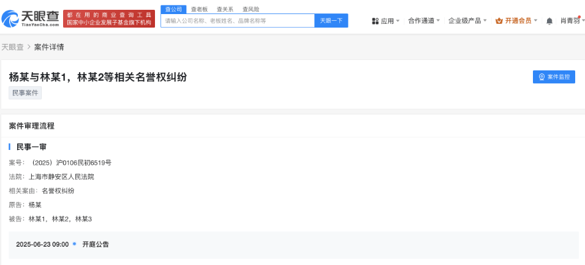
Task: Open notifications bell icon
Action: pyautogui.click(x=549, y=21)
